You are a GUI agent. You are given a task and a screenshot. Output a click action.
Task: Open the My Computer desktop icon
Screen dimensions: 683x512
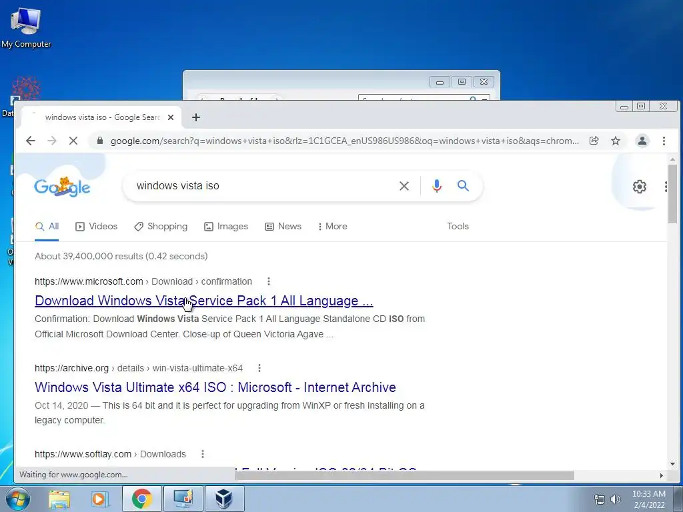click(x=26, y=27)
